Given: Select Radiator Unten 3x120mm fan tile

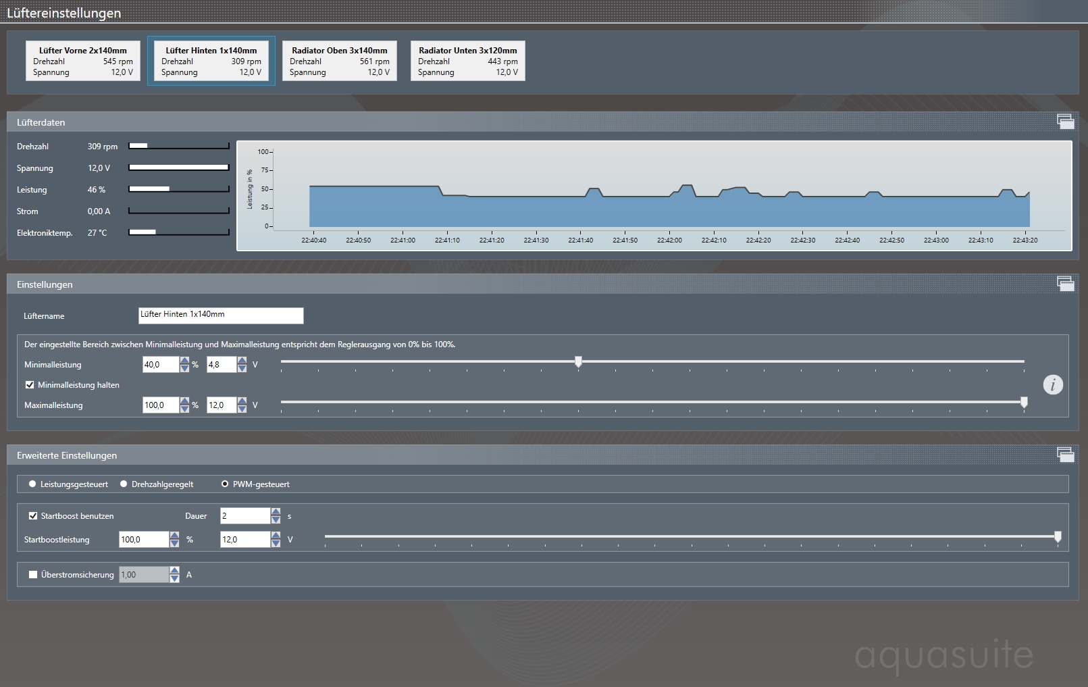Looking at the screenshot, I should [x=468, y=61].
